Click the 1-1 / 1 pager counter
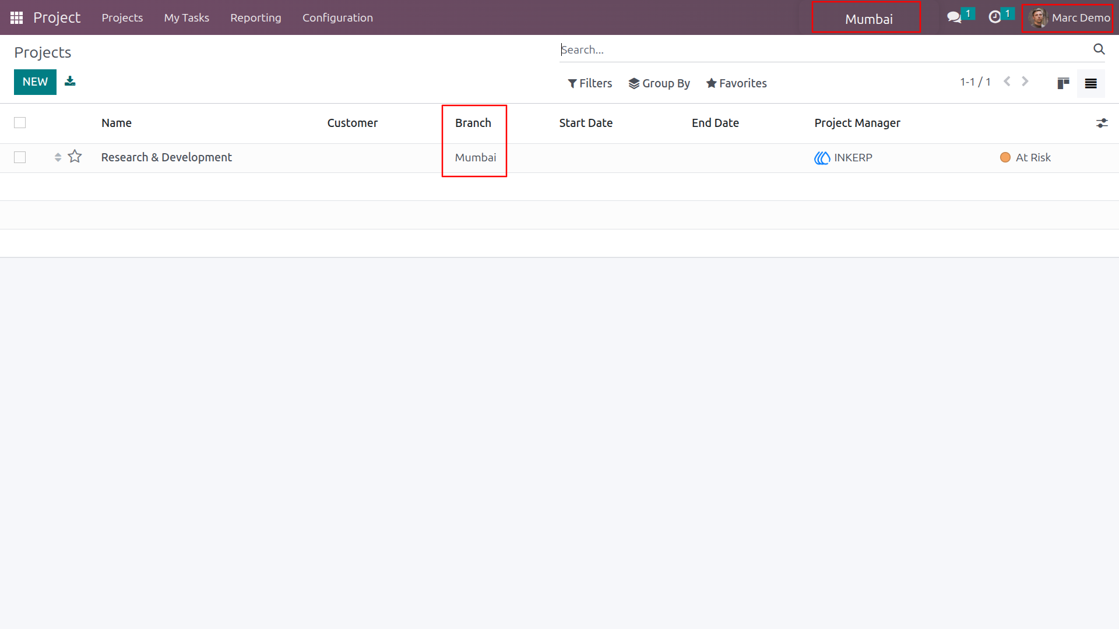The width and height of the screenshot is (1119, 629). click(975, 82)
